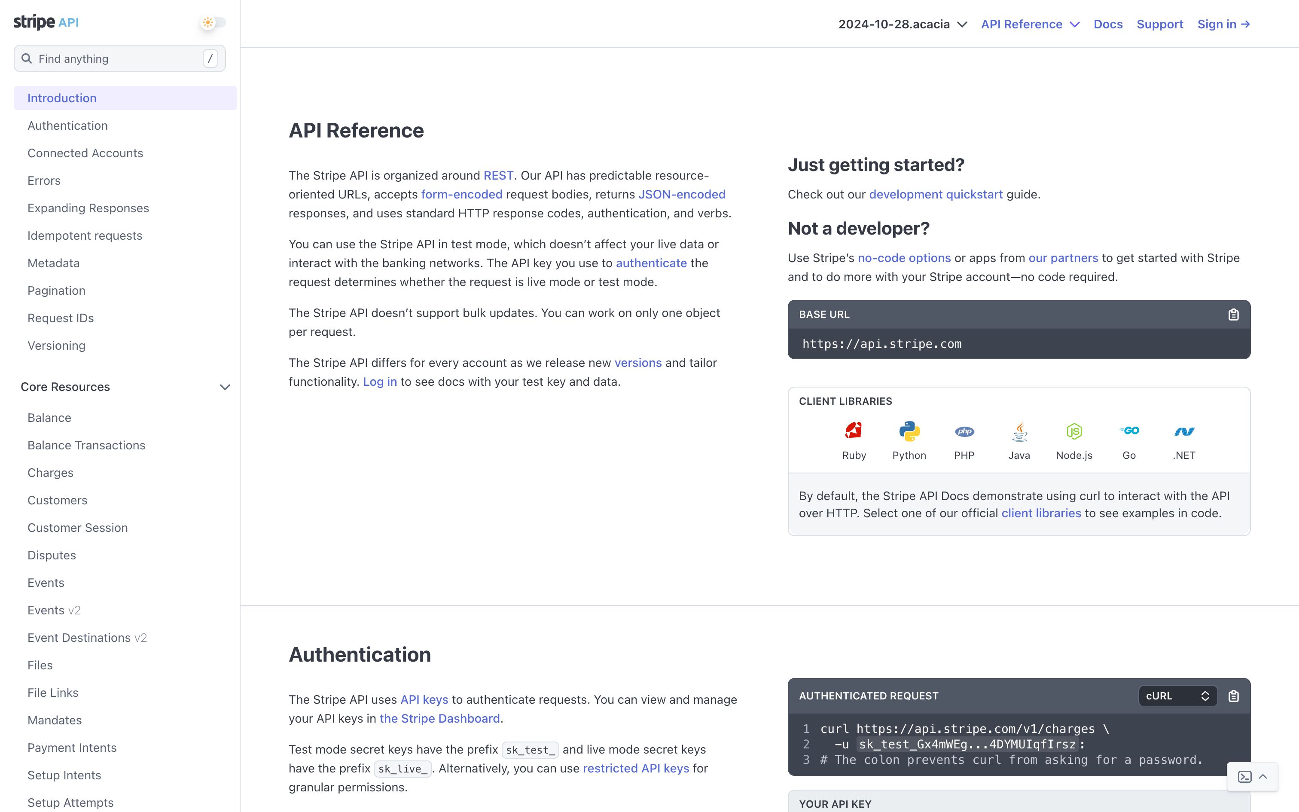Open Disputes sidebar item
1299x812 pixels.
coord(52,555)
